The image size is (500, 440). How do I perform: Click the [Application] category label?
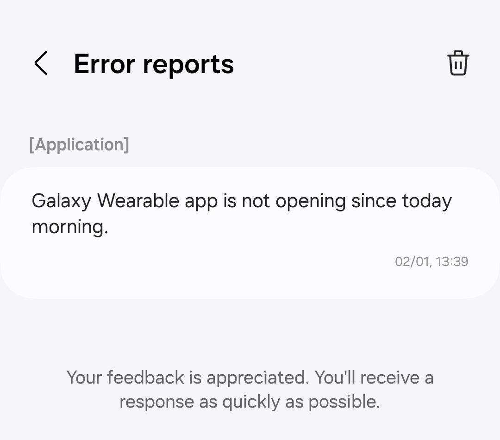(x=79, y=144)
